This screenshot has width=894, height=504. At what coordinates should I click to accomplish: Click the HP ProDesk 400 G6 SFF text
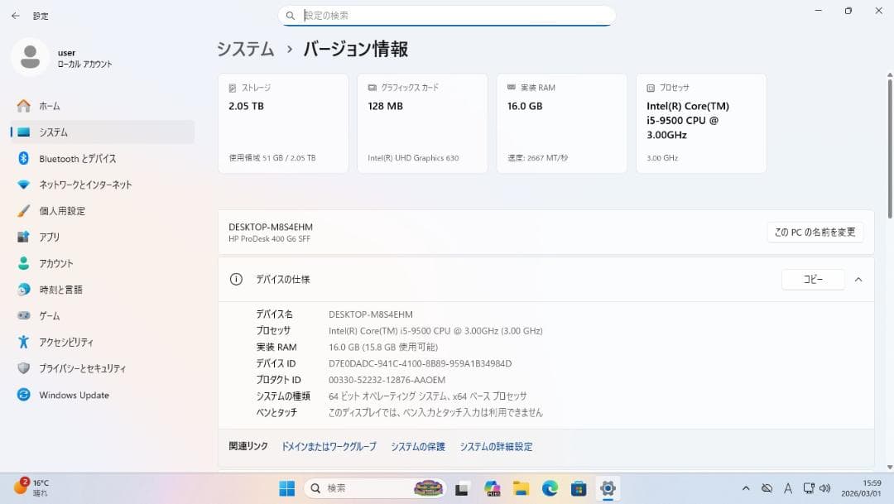coord(269,239)
